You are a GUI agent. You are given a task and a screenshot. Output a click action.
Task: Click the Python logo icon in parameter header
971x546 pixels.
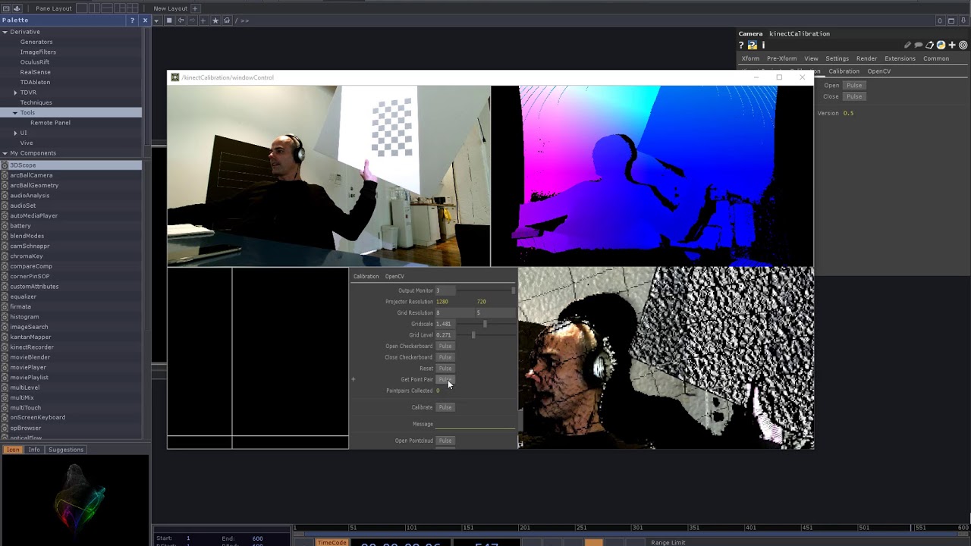click(x=941, y=45)
